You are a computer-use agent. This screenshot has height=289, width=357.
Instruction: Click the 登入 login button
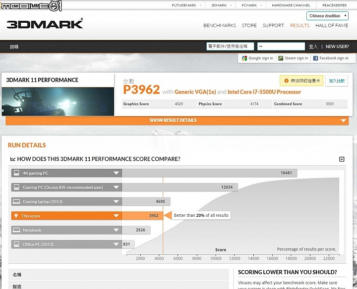[x=313, y=47]
